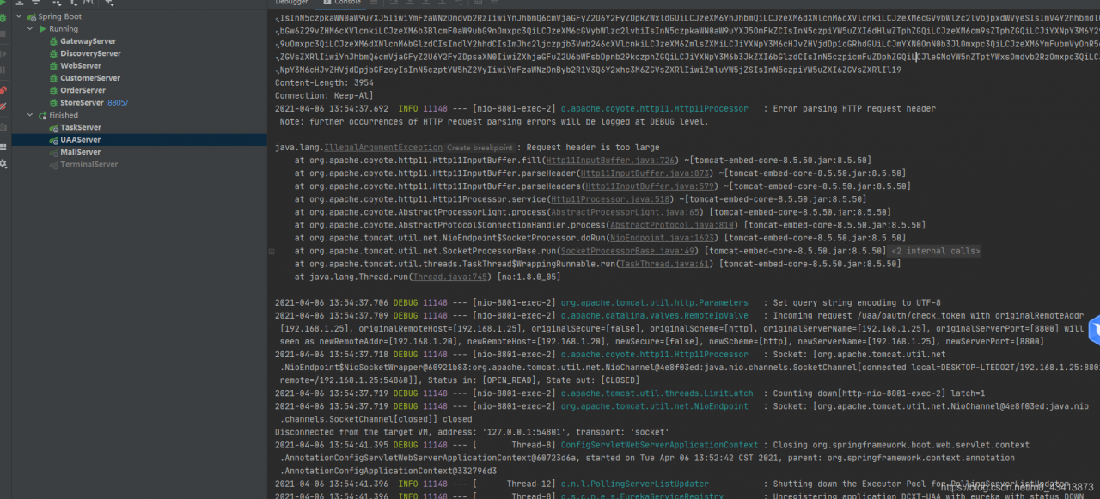Image resolution: width=1100 pixels, height=499 pixels.
Task: Click the Expand All icon in Services toolbar
Action: 20,3
